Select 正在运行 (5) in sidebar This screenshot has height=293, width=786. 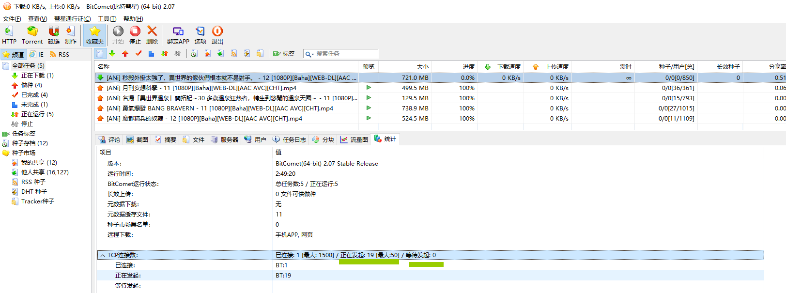click(37, 114)
